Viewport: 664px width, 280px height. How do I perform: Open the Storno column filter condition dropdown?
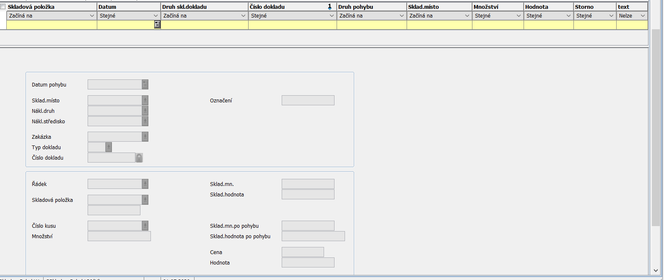(611, 16)
